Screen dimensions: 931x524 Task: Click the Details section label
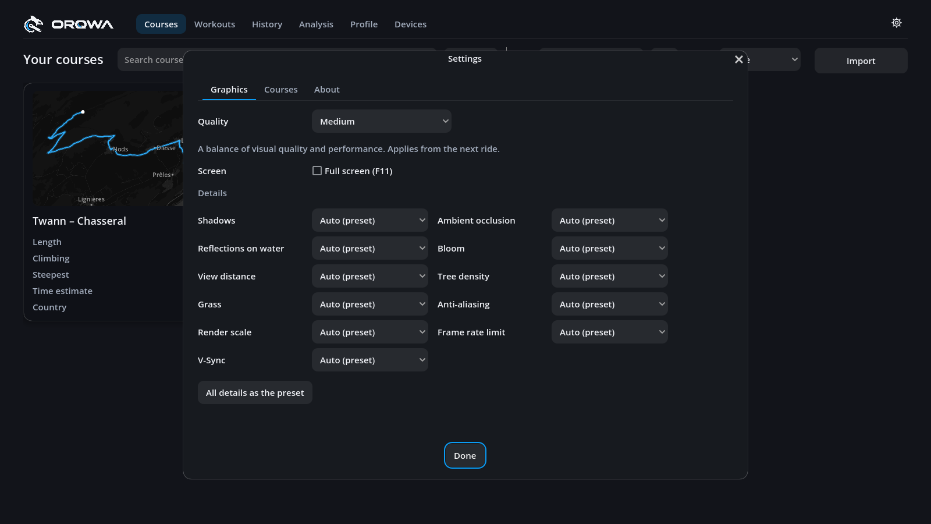point(212,193)
